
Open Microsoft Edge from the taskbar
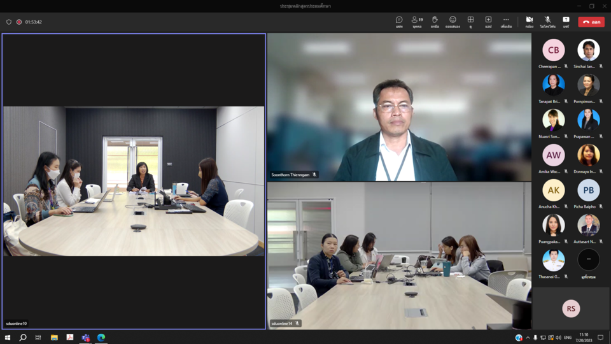[x=101, y=338]
